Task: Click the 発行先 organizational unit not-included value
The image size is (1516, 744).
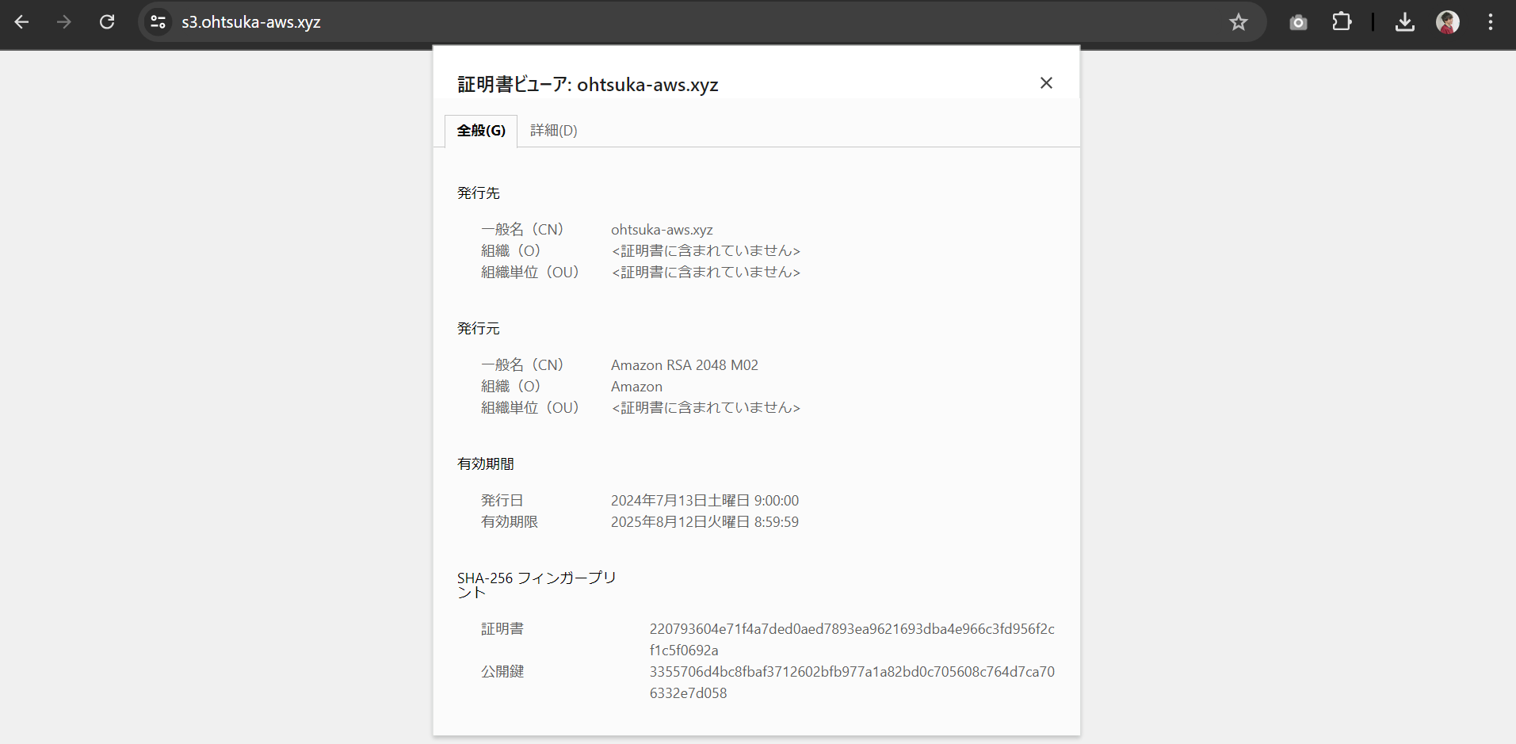Action: pos(706,273)
